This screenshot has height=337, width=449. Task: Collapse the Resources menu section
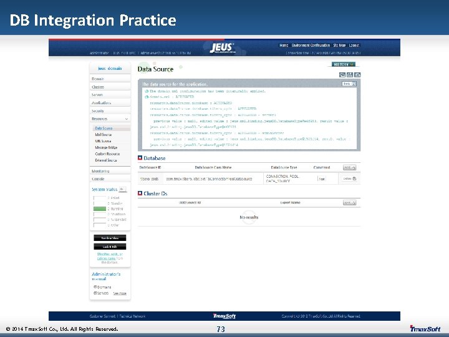[126, 119]
